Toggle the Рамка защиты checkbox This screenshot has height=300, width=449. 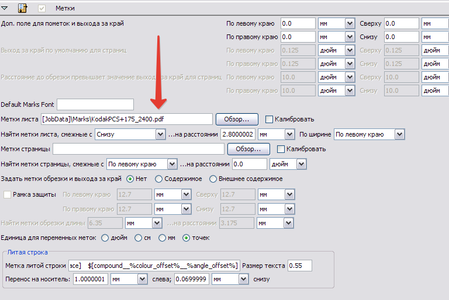click(7, 194)
